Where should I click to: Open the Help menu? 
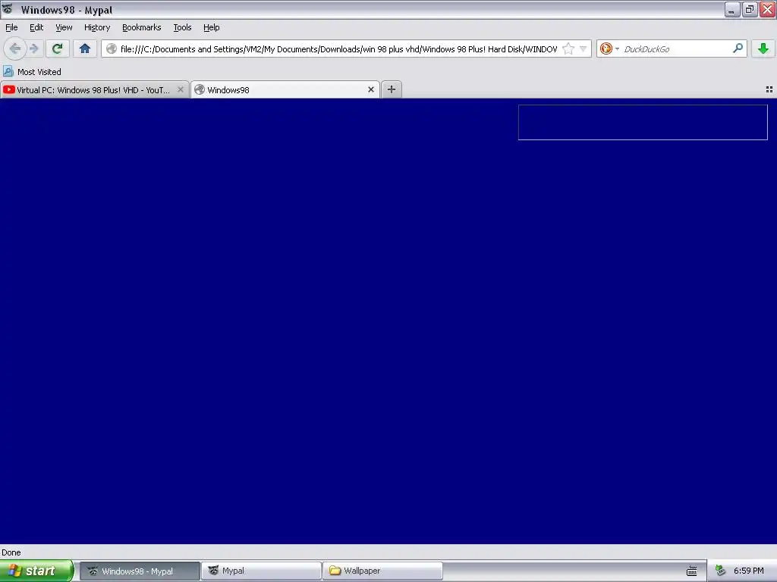(x=211, y=27)
